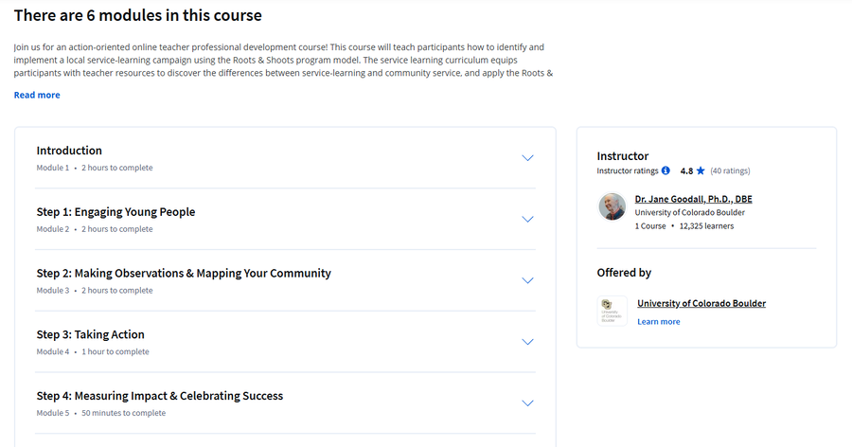The image size is (852, 447).
Task: Select Step 2: Making Observations module title
Action: point(184,273)
